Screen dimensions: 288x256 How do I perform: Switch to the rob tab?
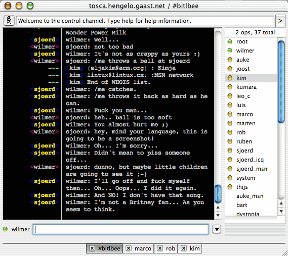(166, 248)
